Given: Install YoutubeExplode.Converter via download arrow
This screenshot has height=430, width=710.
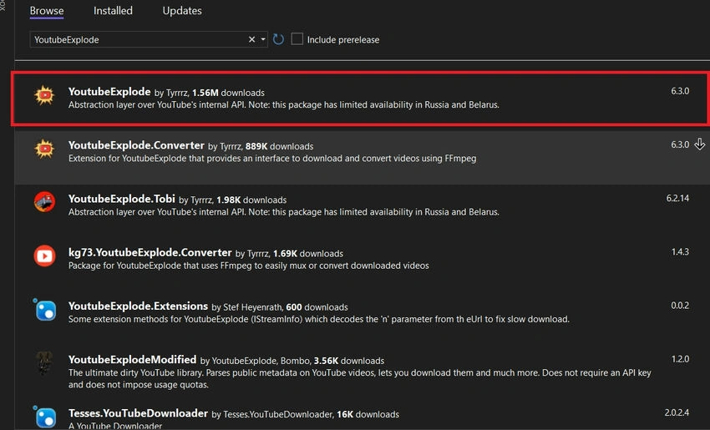Looking at the screenshot, I should tap(700, 144).
